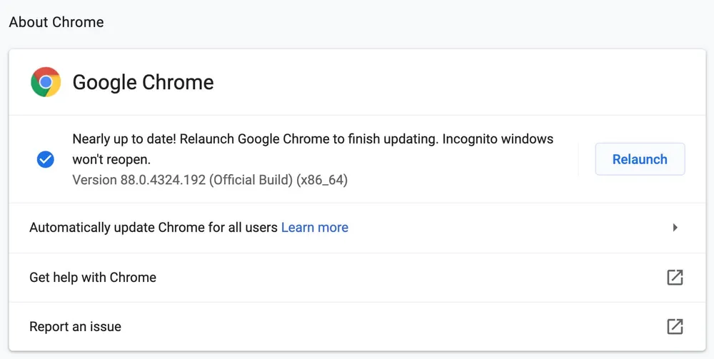
Task: Select 'Automatically update Chrome for all users' text
Action: pyautogui.click(x=153, y=228)
